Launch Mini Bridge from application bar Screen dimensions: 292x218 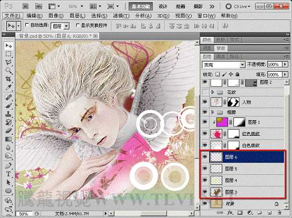point(39,6)
